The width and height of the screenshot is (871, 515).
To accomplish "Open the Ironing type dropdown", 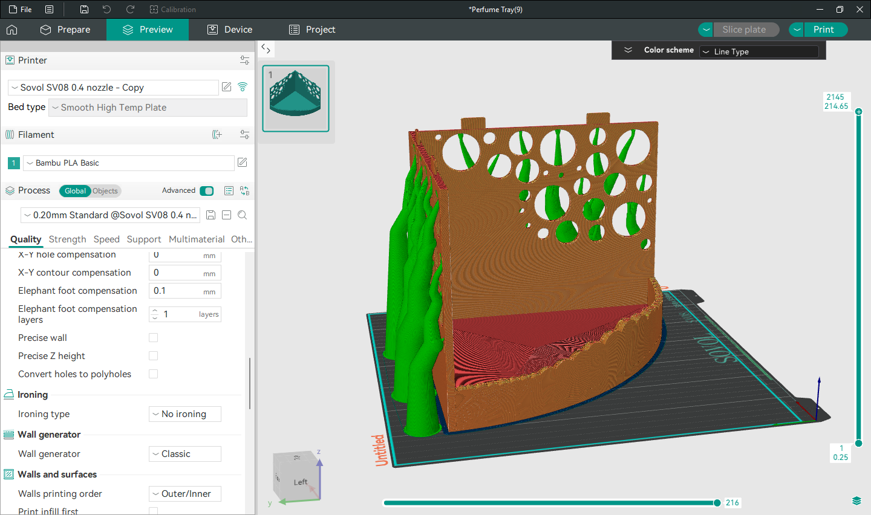I will [x=185, y=414].
